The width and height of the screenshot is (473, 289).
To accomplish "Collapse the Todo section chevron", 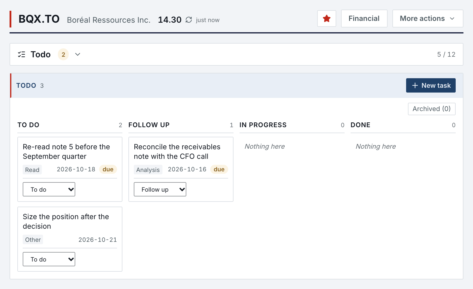I will [x=78, y=54].
